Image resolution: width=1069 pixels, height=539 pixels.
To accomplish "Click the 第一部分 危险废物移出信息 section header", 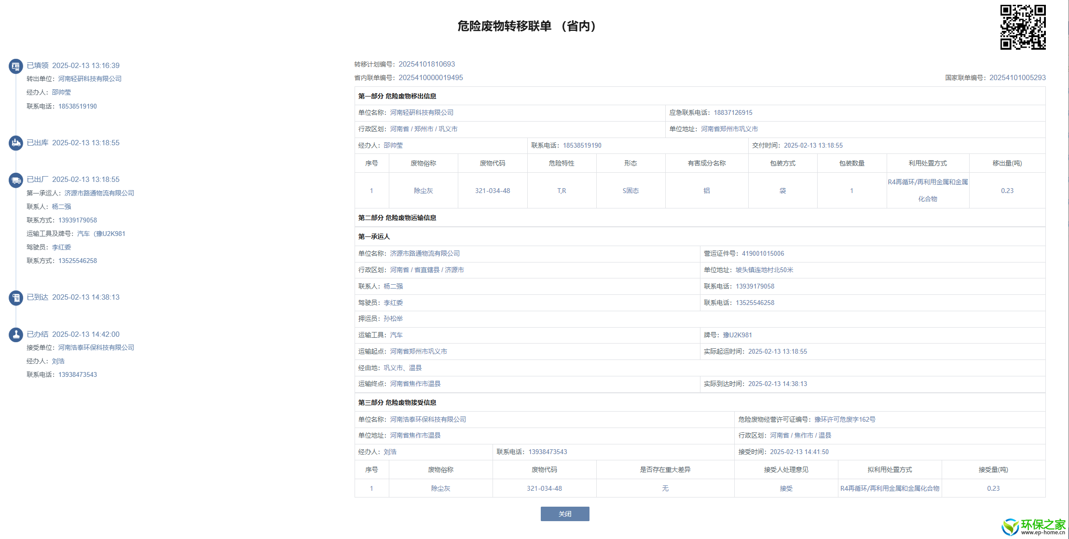I will [x=397, y=96].
